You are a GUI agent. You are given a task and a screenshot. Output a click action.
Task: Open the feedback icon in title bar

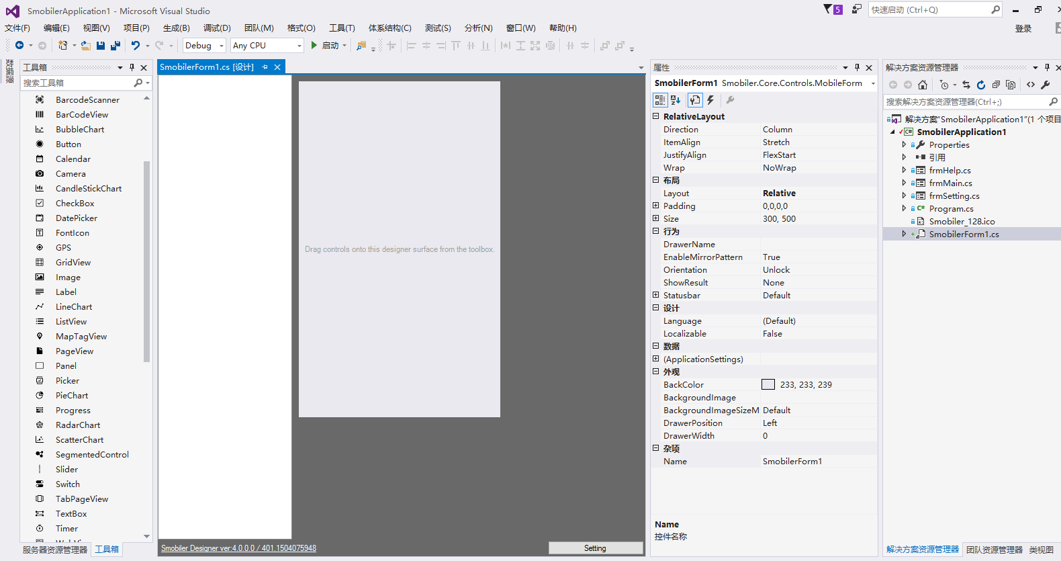[x=856, y=9]
